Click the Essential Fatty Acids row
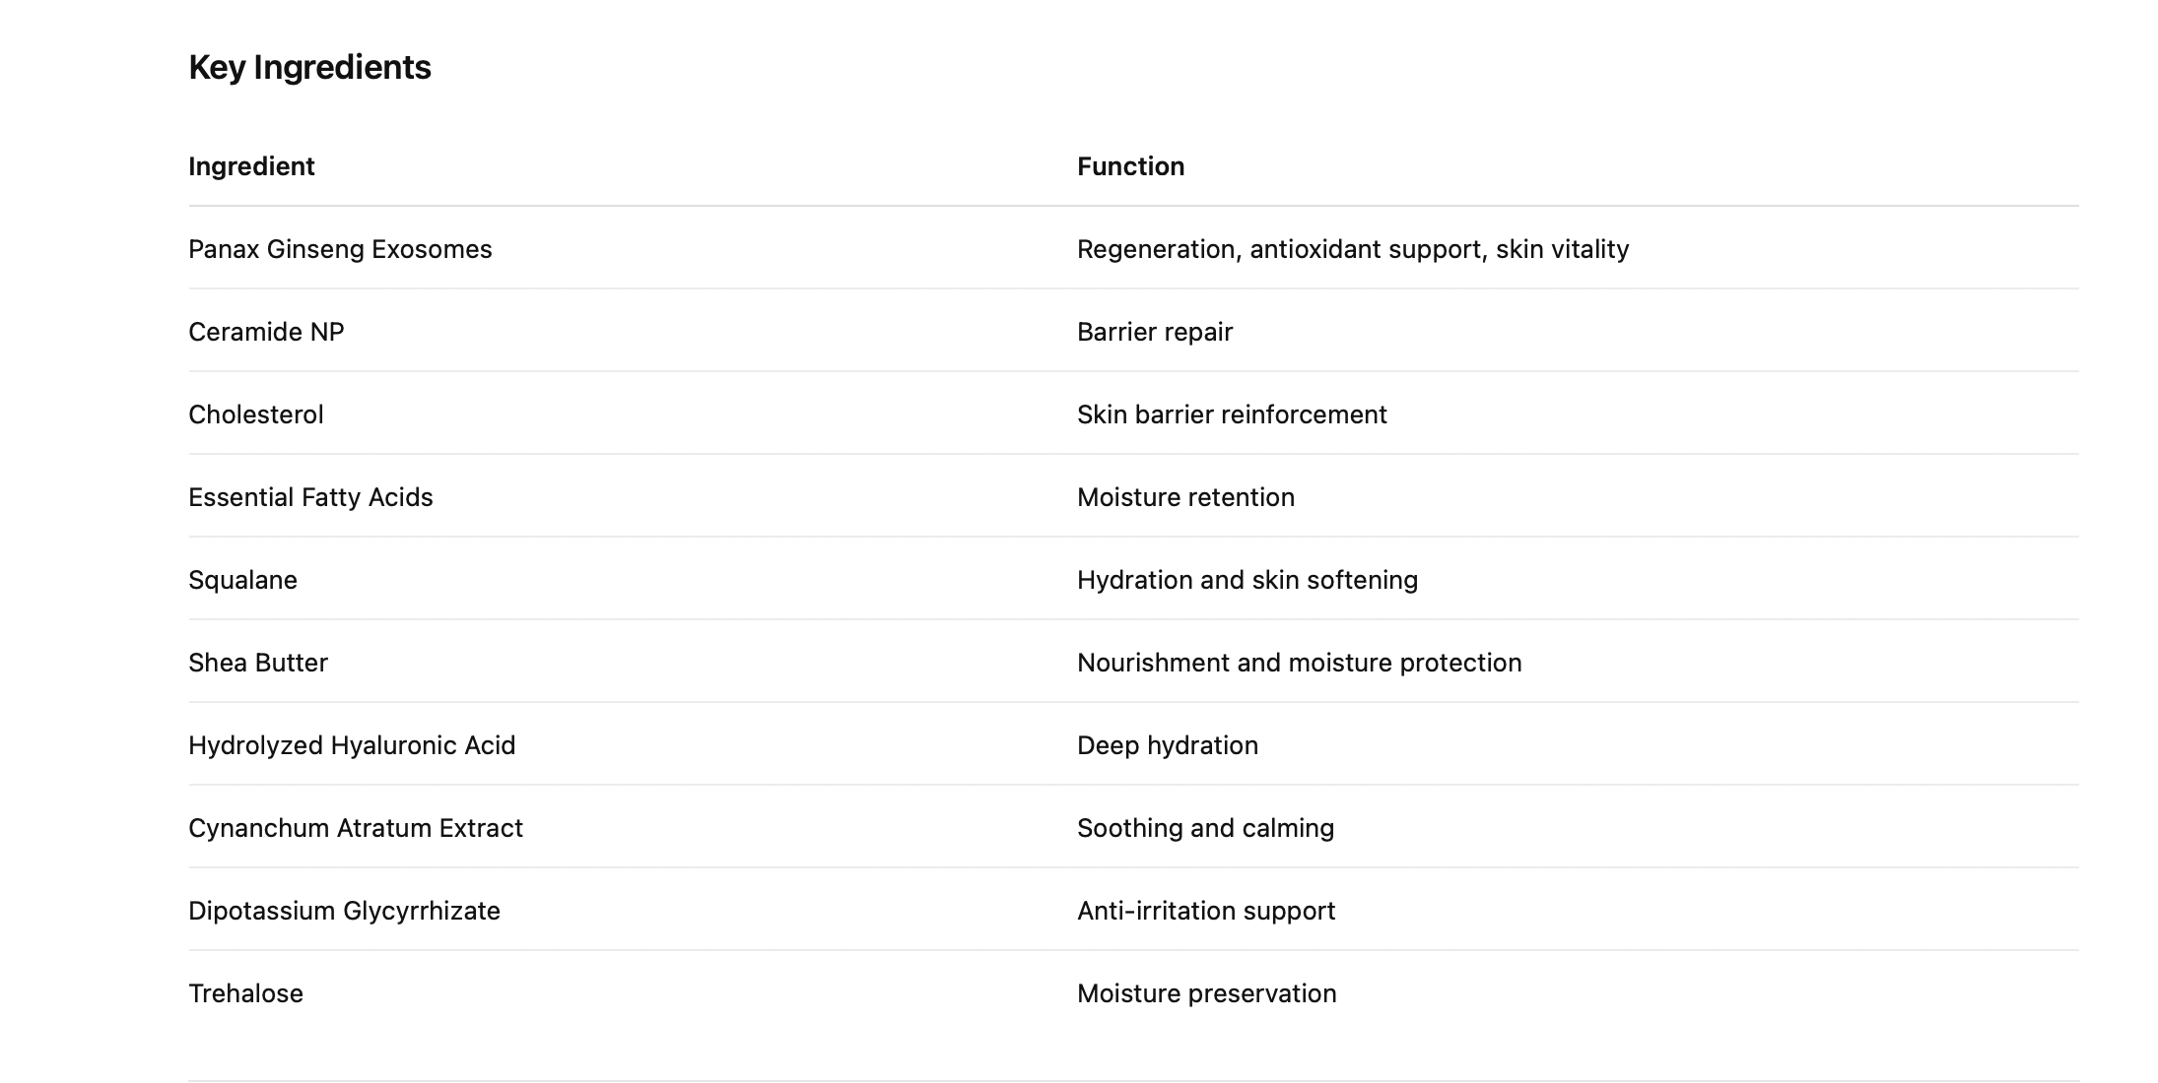The height and width of the screenshot is (1083, 2158). click(x=1133, y=496)
